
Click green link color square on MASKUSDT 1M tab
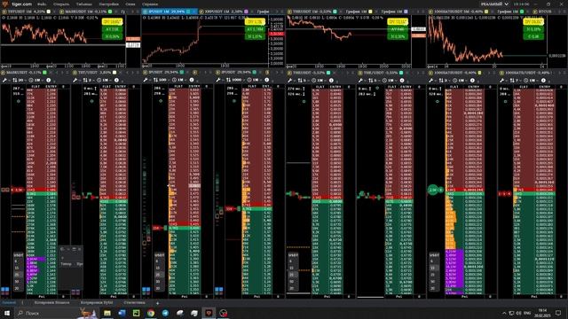click(110, 12)
